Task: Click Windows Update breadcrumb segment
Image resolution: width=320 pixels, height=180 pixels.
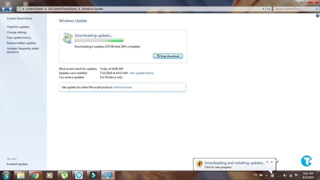Action: 92,9
